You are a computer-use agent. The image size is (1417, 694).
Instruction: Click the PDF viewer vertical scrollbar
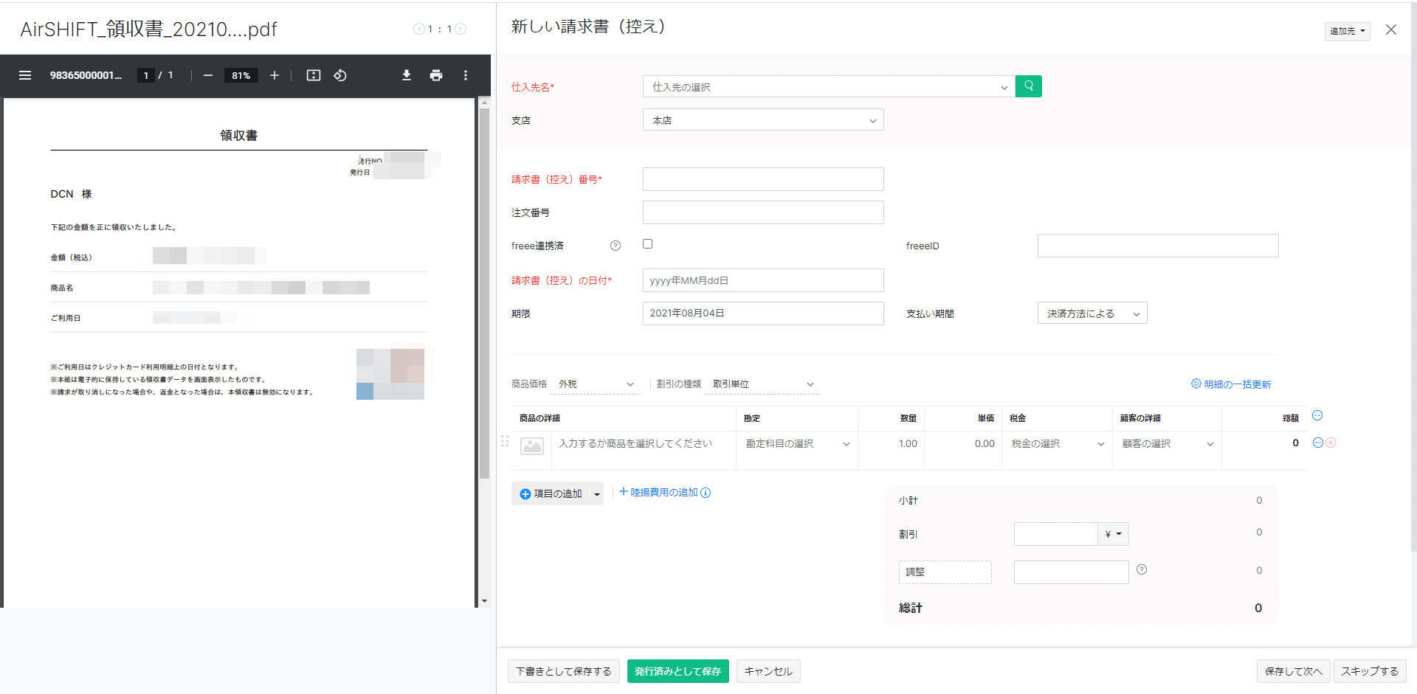(484, 295)
